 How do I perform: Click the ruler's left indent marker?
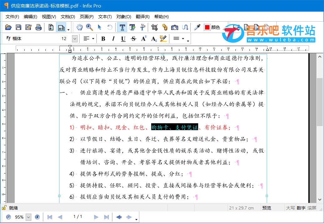tap(70, 50)
